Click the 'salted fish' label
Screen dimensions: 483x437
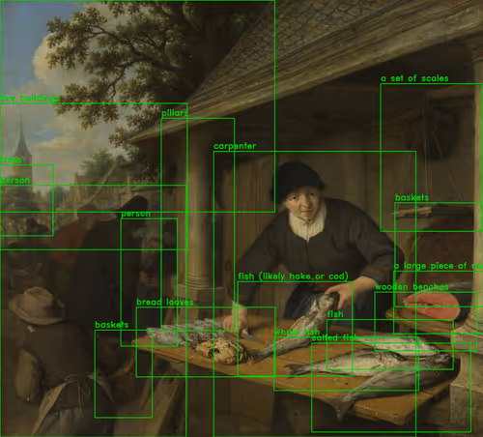pyautogui.click(x=335, y=337)
